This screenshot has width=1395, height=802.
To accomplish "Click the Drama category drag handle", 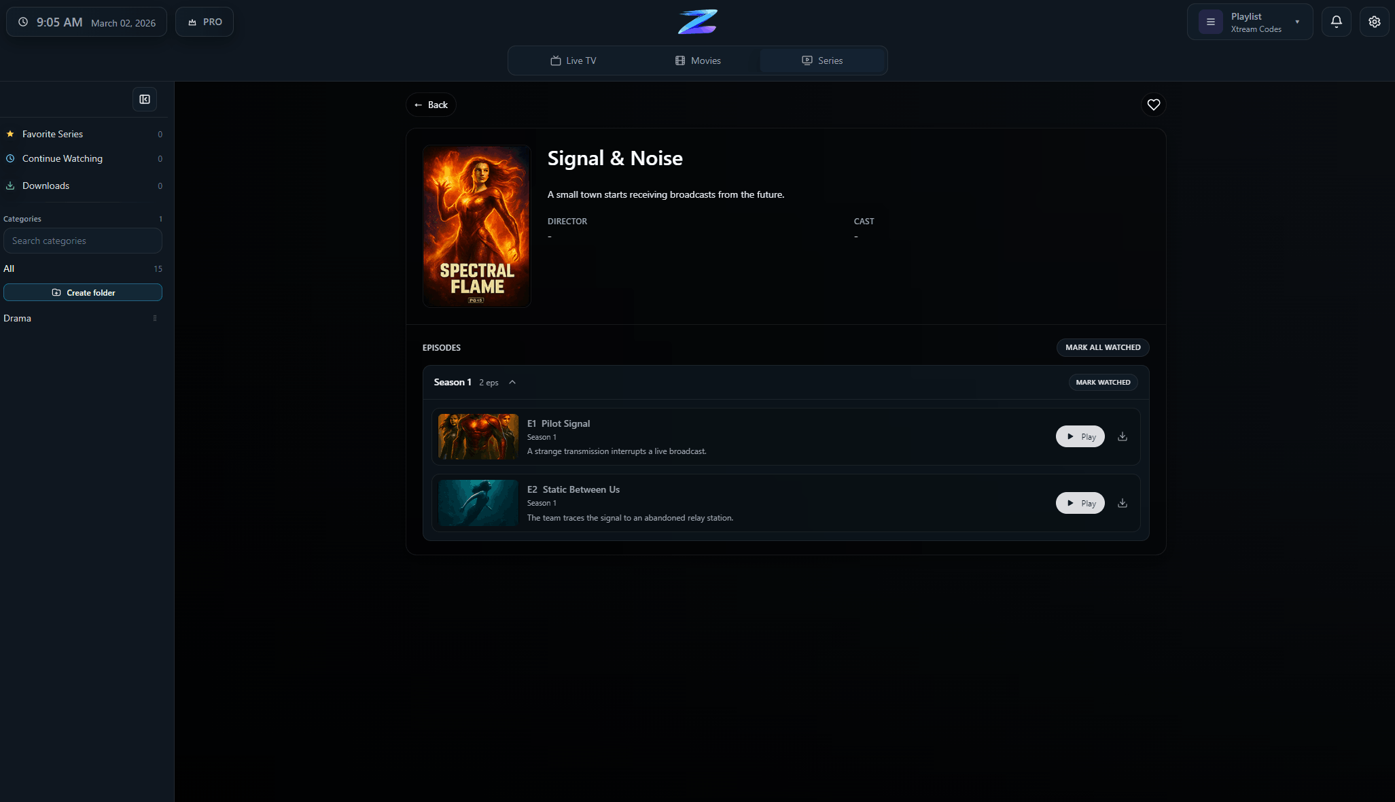I will click(155, 318).
